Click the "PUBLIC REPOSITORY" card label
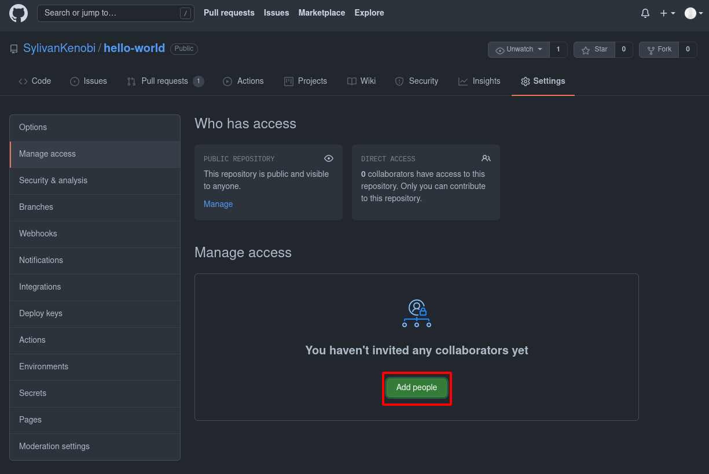The image size is (709, 474). click(239, 159)
